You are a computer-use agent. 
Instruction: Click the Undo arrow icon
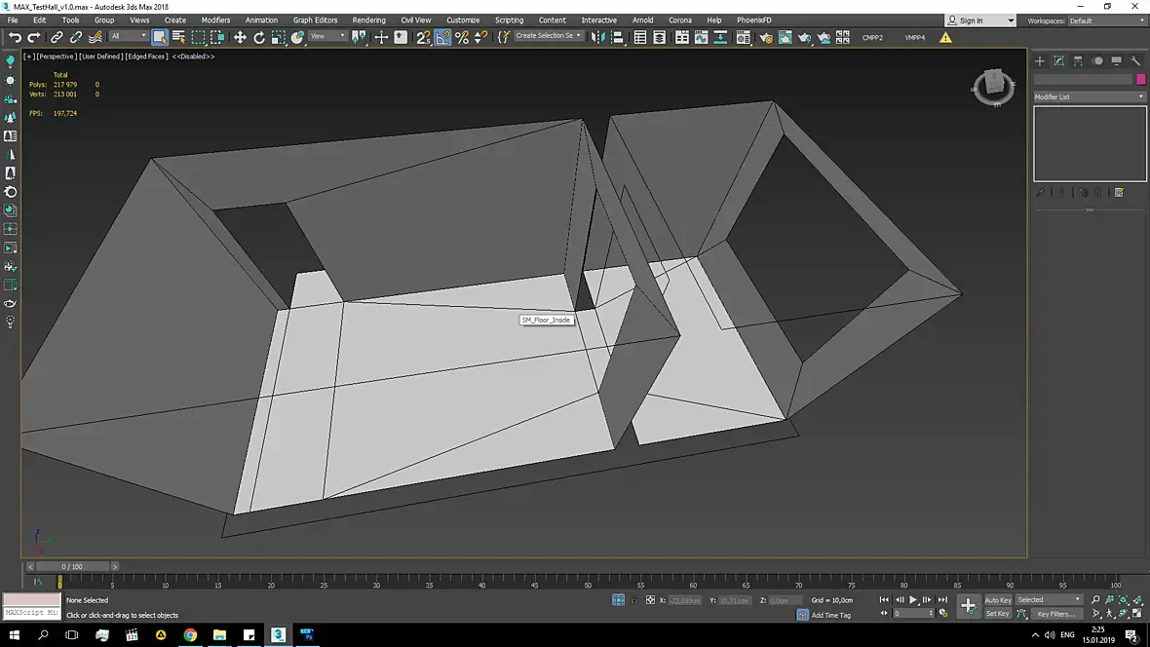(15, 37)
